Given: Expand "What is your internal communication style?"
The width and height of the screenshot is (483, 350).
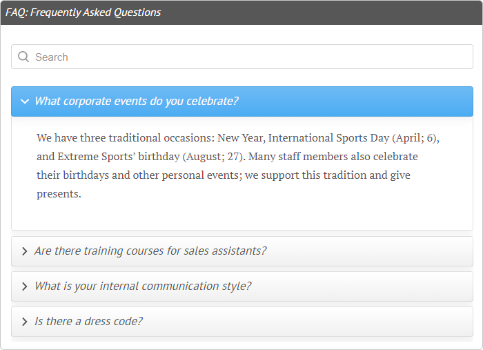Looking at the screenshot, I should [x=143, y=286].
